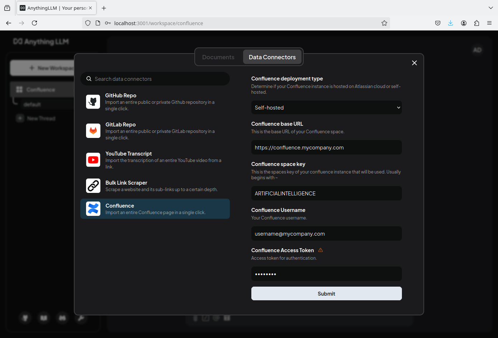Image resolution: width=498 pixels, height=338 pixels.
Task: Click the 'Confluence Access Token' label
Action: (283, 250)
